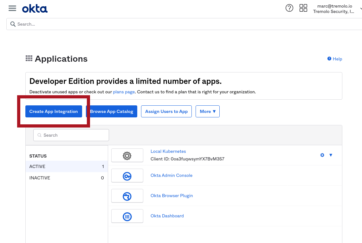Screen dimensions: 362x243
Task: Click the Local Kubernetes gear thumbnail
Action: click(127, 155)
